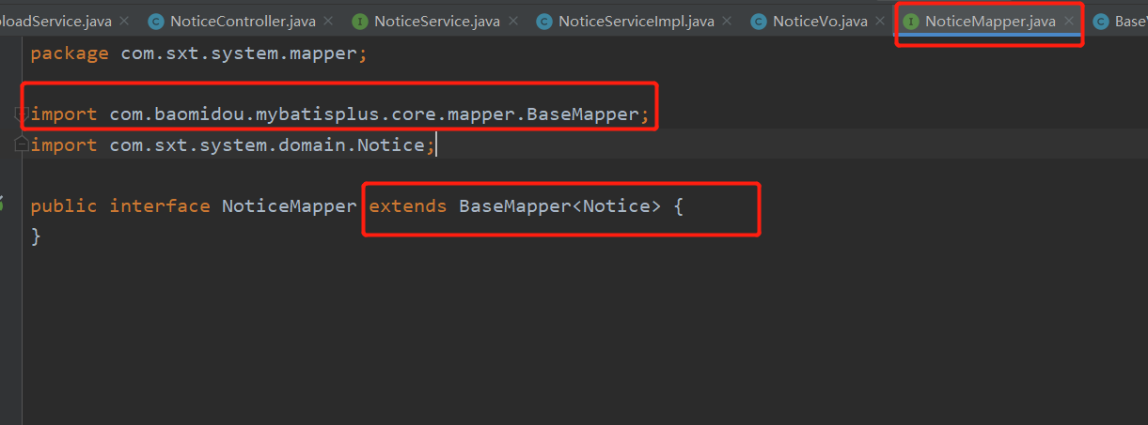
Task: Click the 'public' keyword in the interface declaration
Action: 64,205
